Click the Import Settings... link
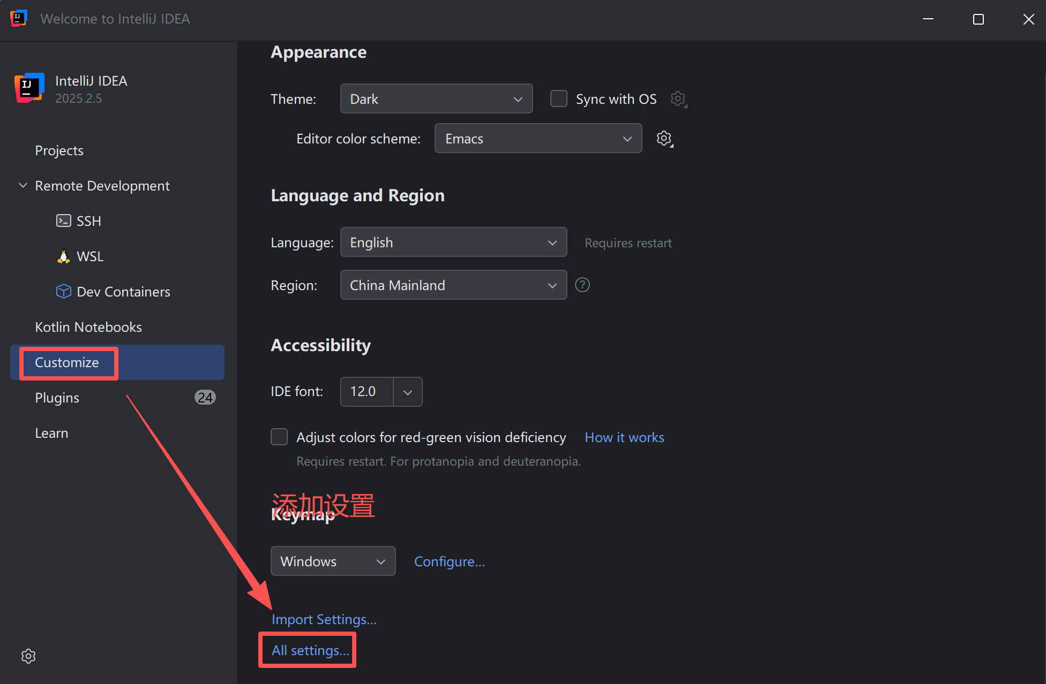Image resolution: width=1046 pixels, height=684 pixels. pyautogui.click(x=324, y=619)
